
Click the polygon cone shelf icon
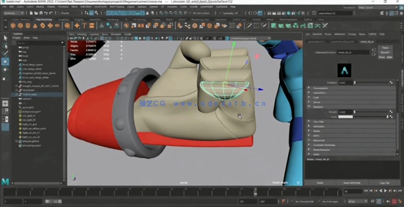pyautogui.click(x=35, y=26)
